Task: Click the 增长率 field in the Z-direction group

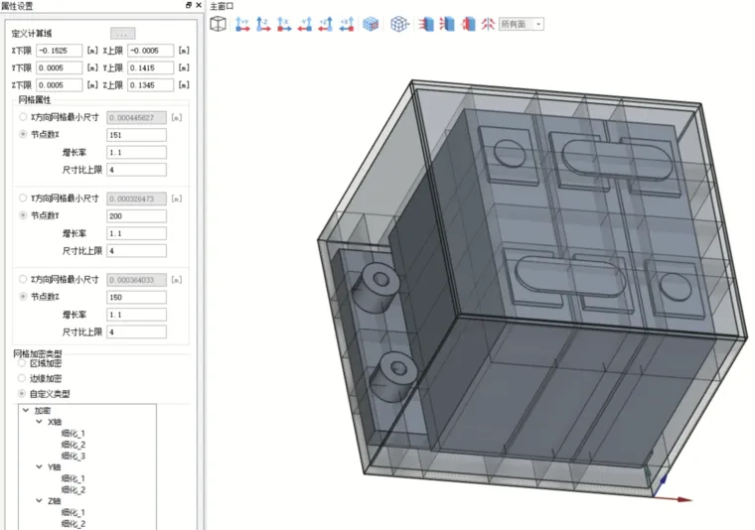Action: click(137, 315)
